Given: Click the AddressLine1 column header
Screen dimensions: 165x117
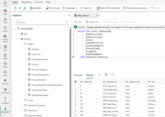Looking at the screenshot, I should [x=113, y=82].
